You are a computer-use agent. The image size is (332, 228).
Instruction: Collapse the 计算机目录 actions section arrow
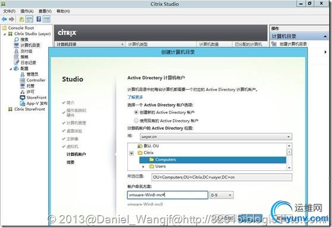pyautogui.click(x=325, y=36)
